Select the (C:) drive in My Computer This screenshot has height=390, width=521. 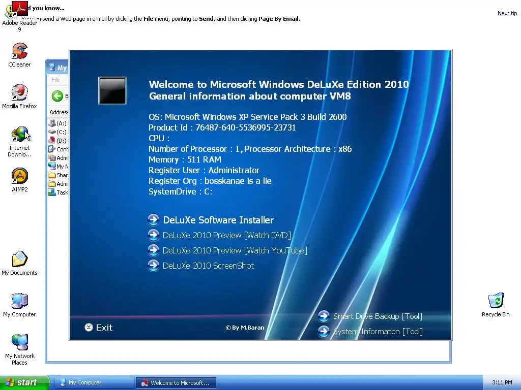(58, 132)
